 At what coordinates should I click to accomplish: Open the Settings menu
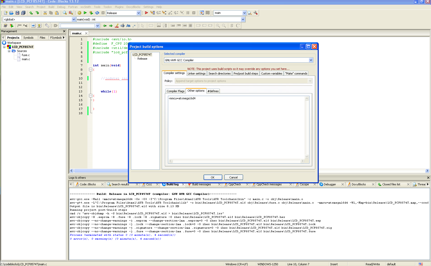pyautogui.click(x=148, y=7)
